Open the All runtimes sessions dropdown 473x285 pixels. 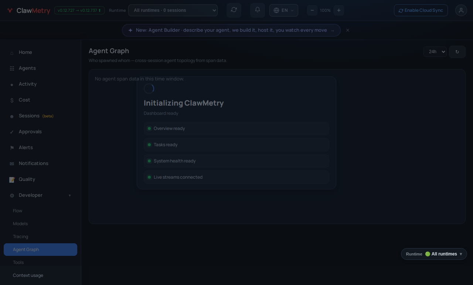(173, 10)
